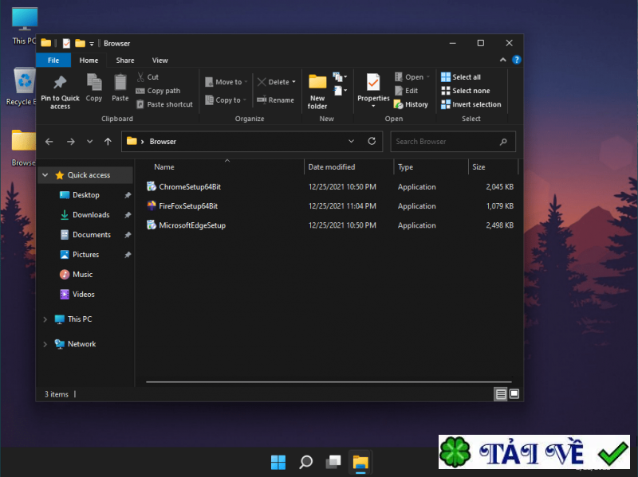The width and height of the screenshot is (638, 477).
Task: Click the Paste icon in Clipboard group
Action: (x=120, y=83)
